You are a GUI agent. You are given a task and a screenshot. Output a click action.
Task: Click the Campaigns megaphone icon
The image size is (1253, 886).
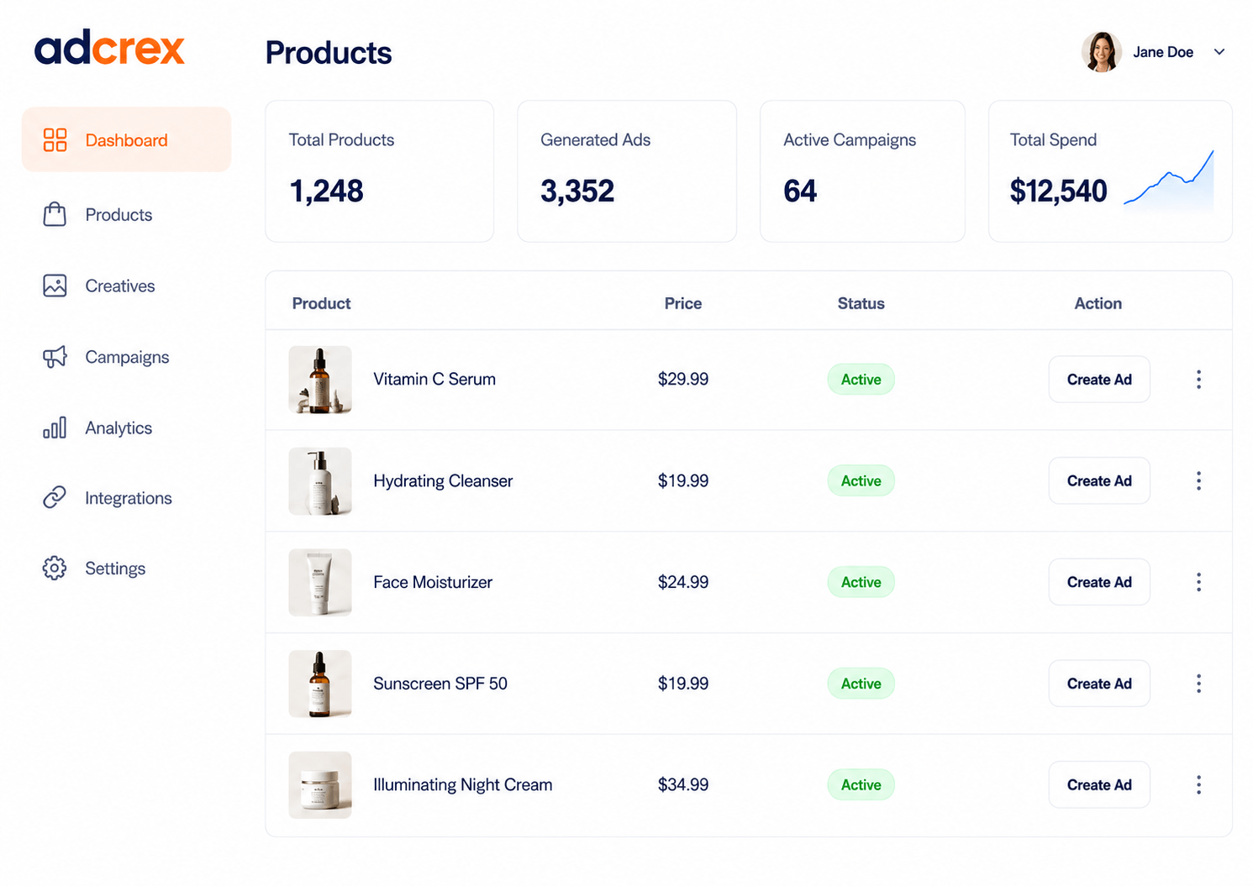pos(55,357)
